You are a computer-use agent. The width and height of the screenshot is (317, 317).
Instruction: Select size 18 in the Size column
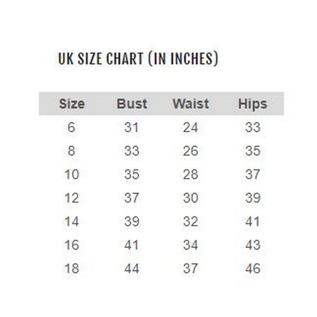72,268
